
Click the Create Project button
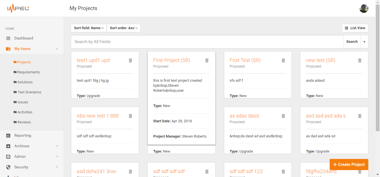pyautogui.click(x=349, y=164)
